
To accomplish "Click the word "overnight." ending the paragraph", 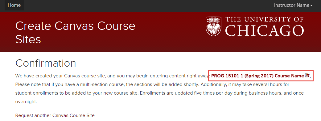I will point(26,102).
